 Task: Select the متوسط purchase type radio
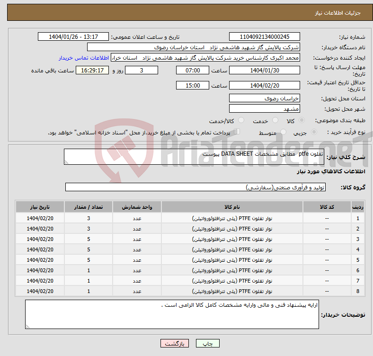pos(284,132)
